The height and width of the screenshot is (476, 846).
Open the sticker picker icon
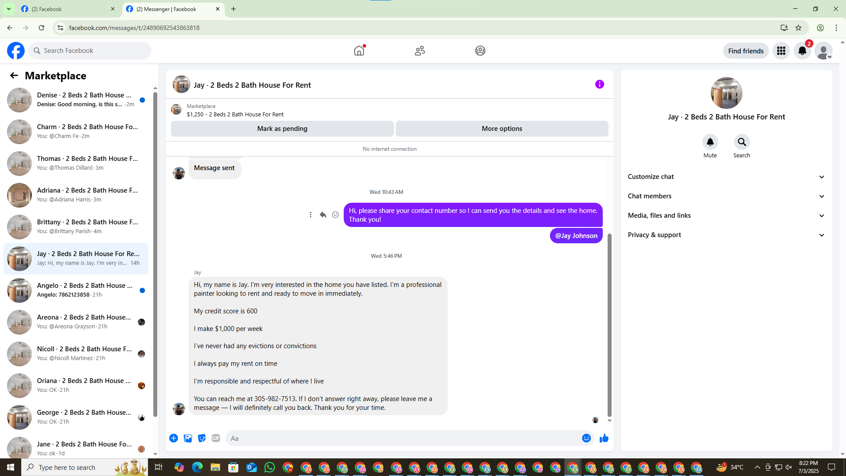click(202, 438)
